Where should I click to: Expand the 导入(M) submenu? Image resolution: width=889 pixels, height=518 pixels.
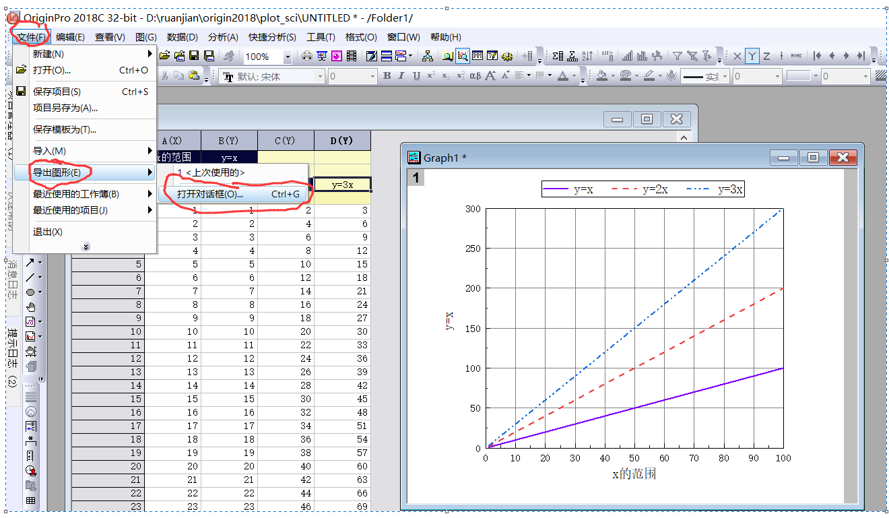click(x=85, y=151)
